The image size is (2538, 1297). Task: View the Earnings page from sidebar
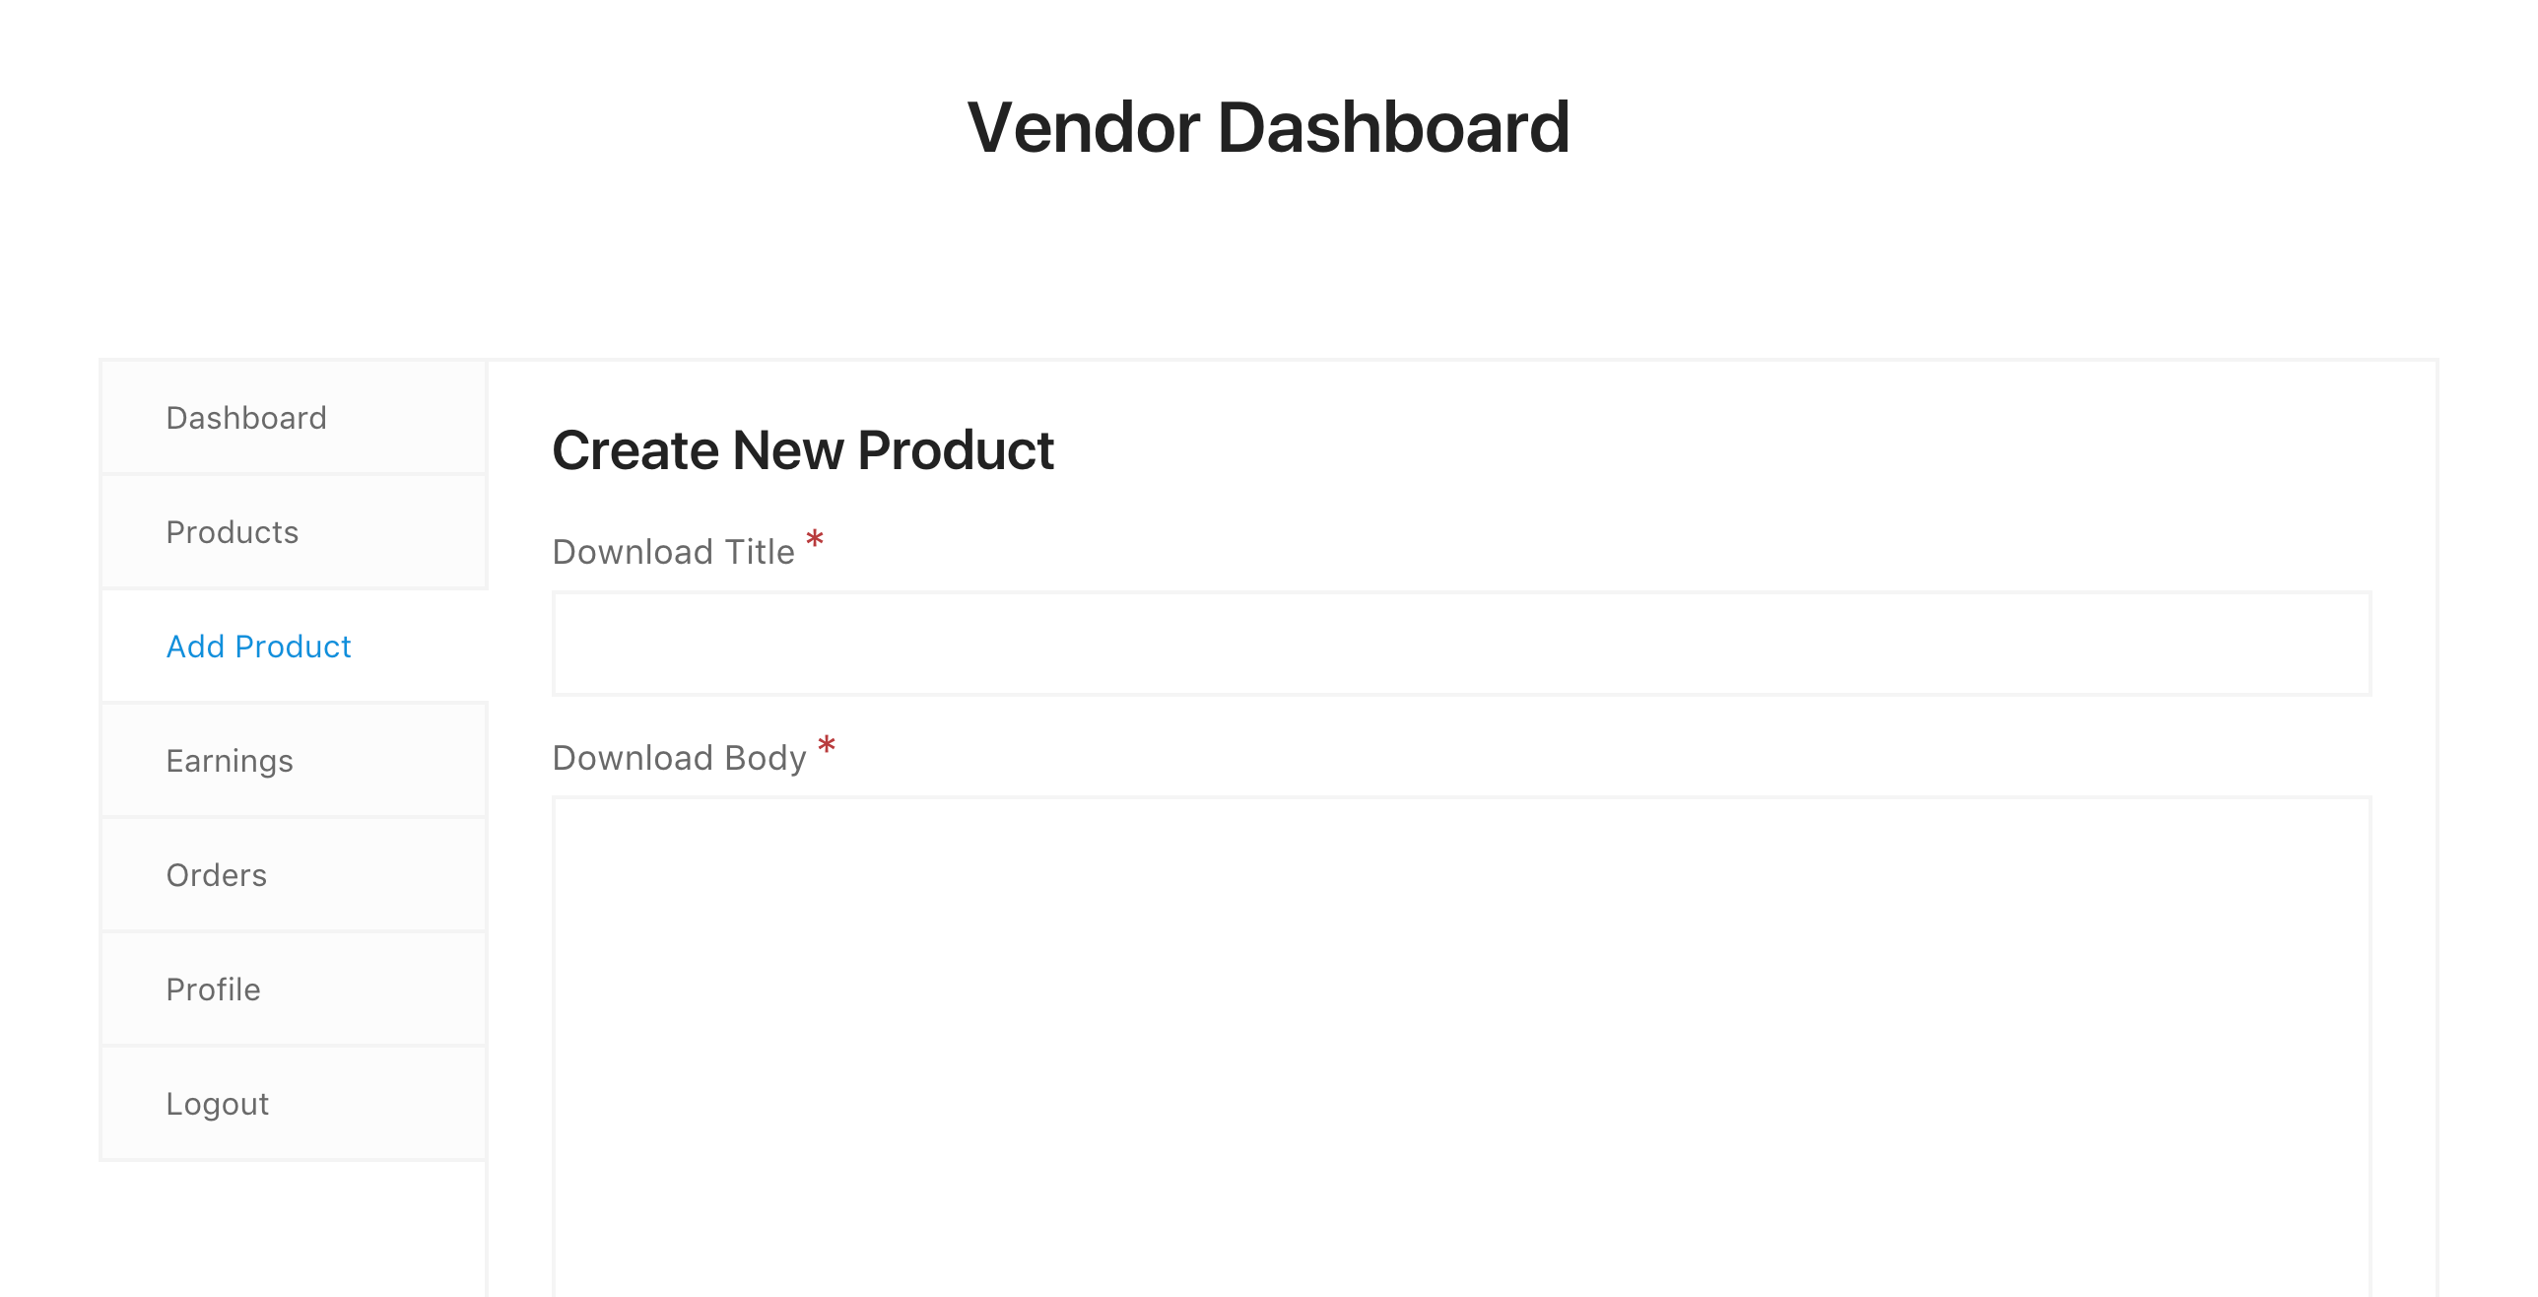[230, 761]
